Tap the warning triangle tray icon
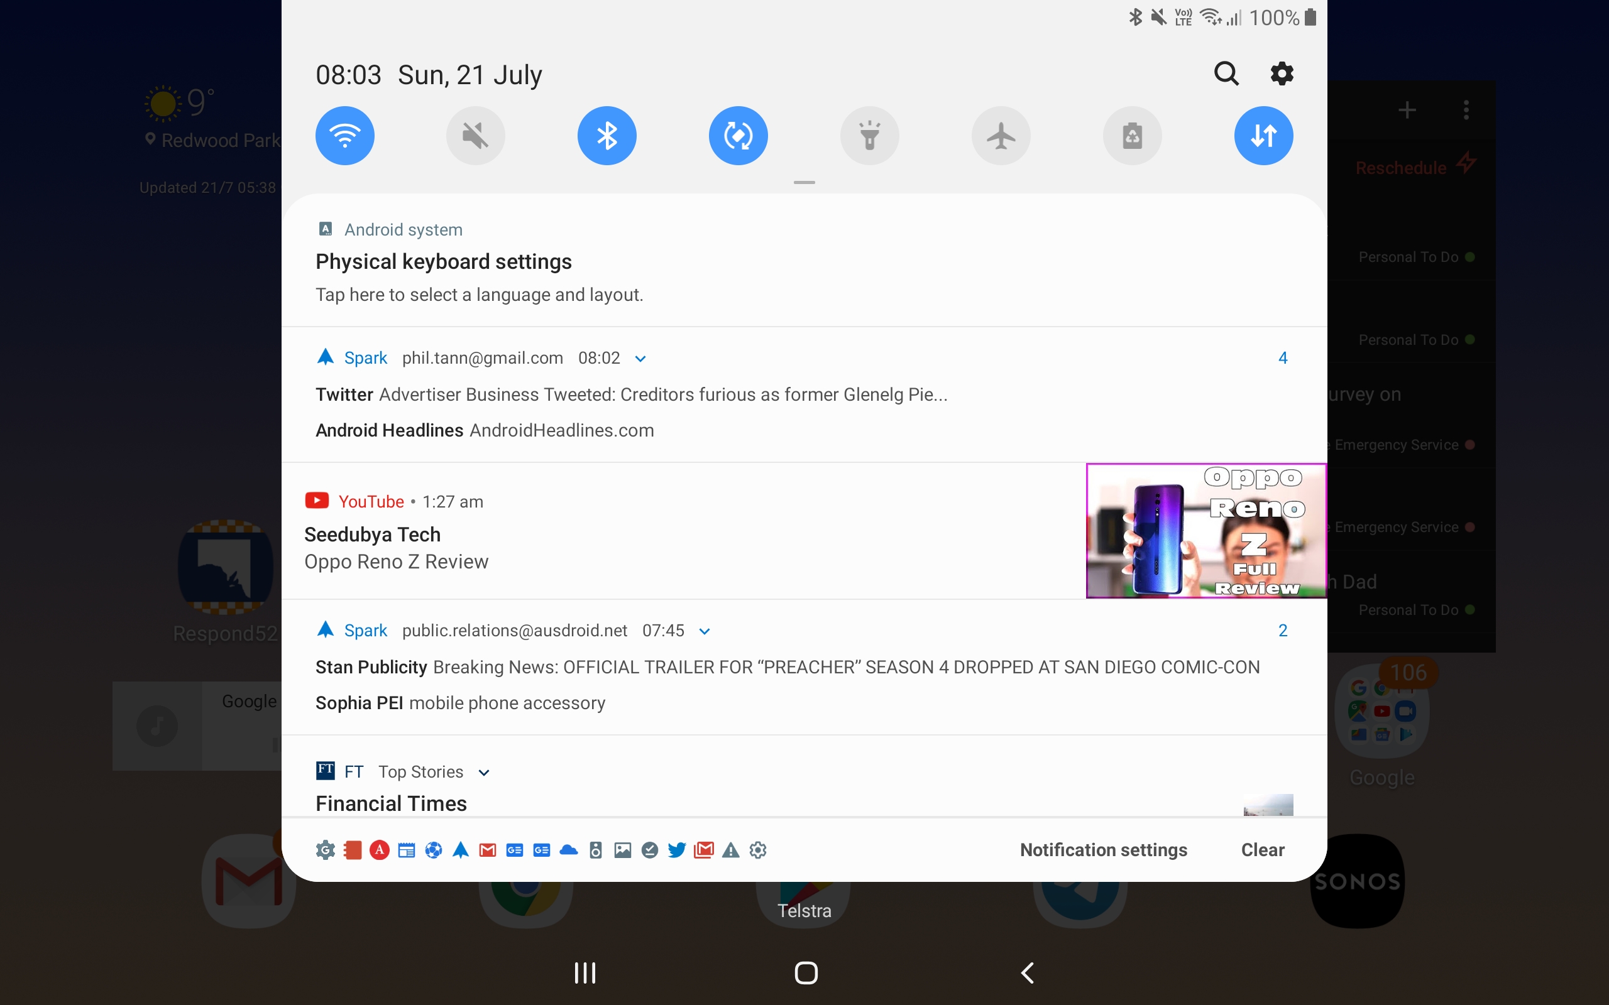This screenshot has width=1609, height=1005. [x=731, y=850]
